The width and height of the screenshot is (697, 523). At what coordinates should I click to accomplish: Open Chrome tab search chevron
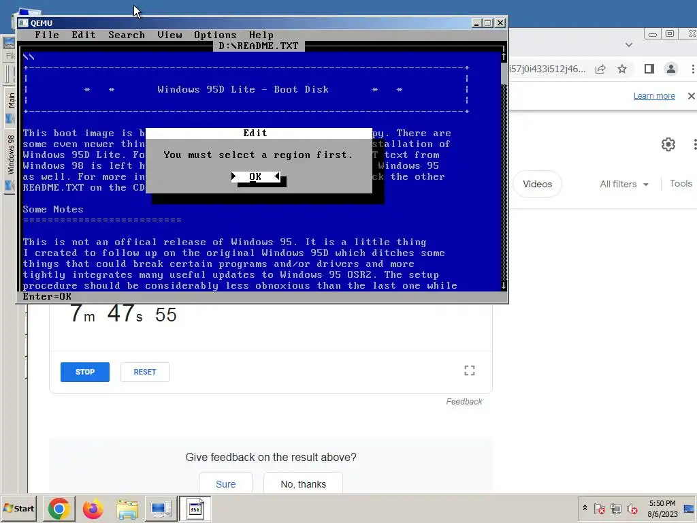coord(628,45)
